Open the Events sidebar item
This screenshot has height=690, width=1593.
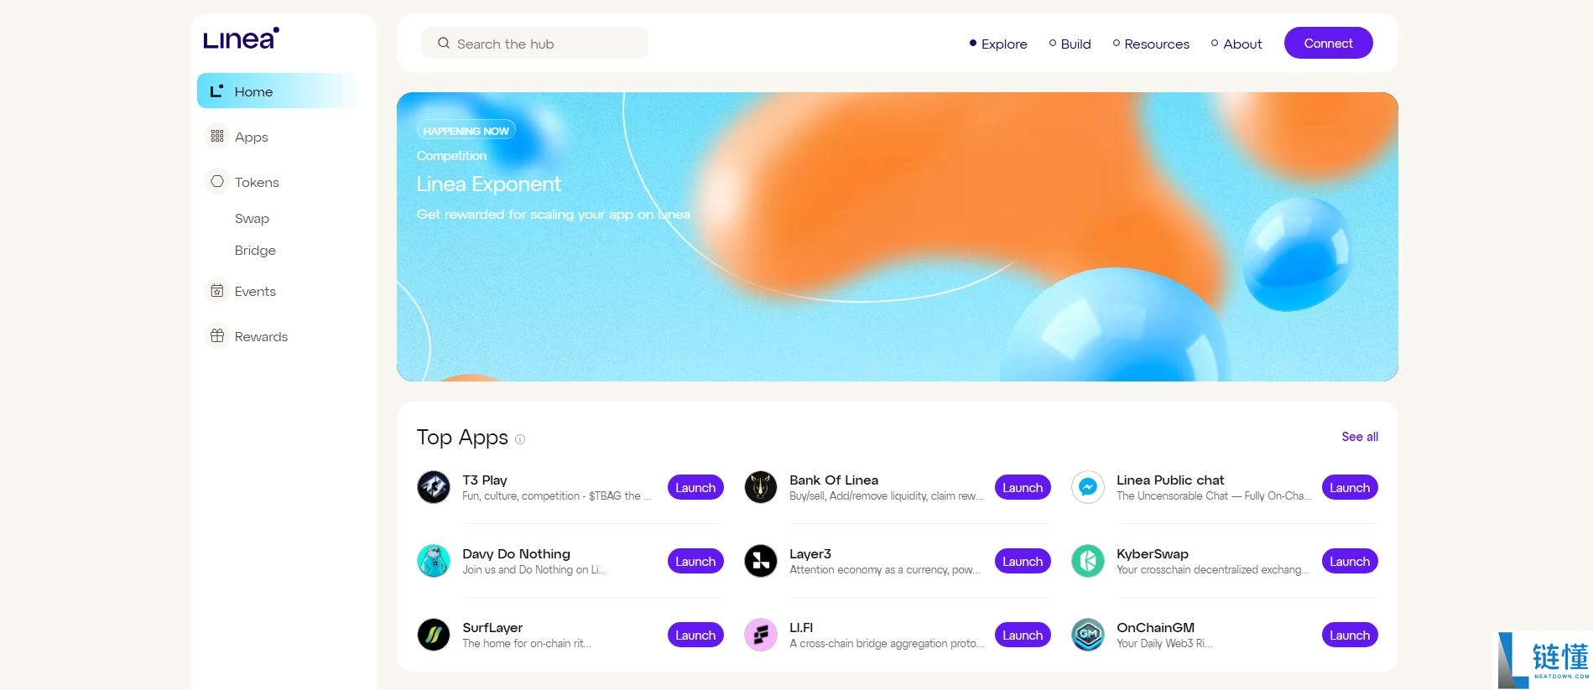tap(278, 291)
